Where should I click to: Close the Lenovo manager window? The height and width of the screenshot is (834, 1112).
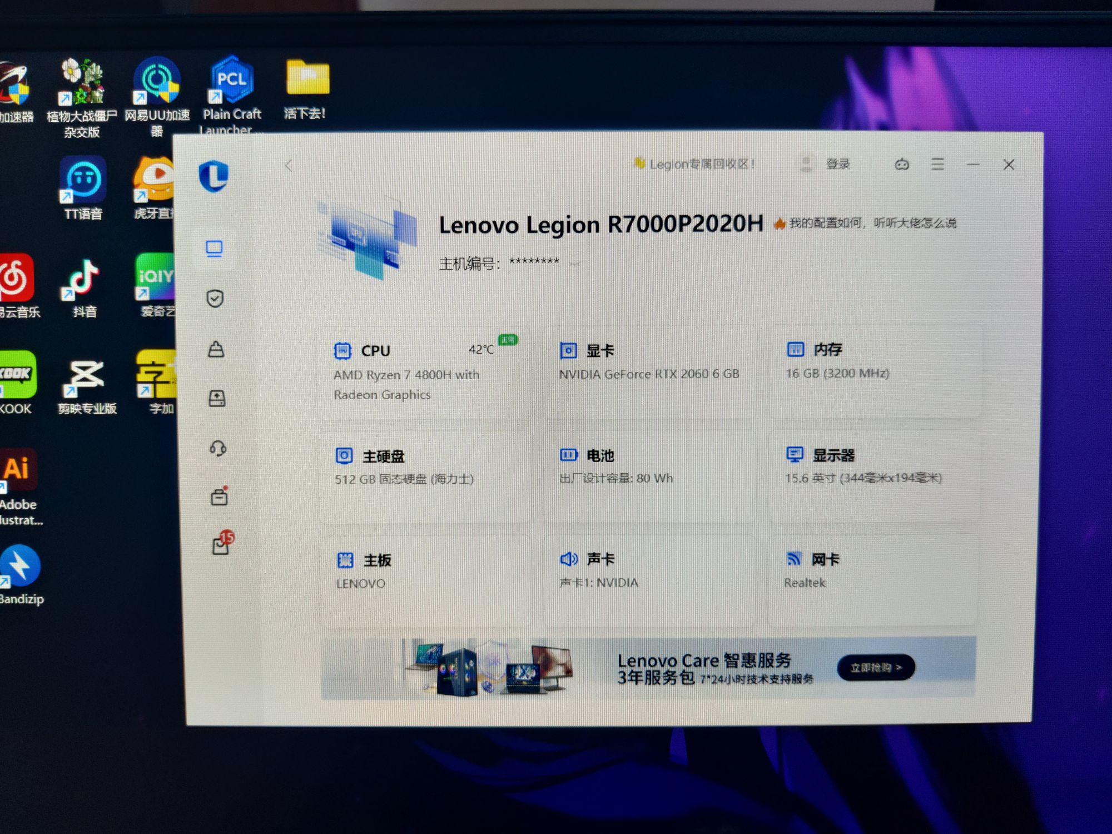coord(1009,165)
